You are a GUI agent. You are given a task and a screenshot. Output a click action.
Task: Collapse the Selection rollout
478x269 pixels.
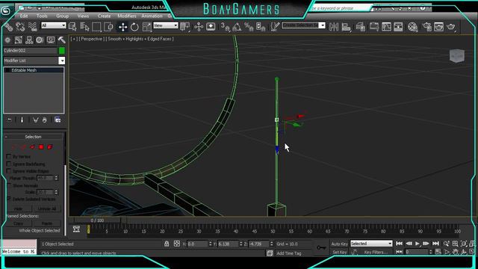point(33,137)
